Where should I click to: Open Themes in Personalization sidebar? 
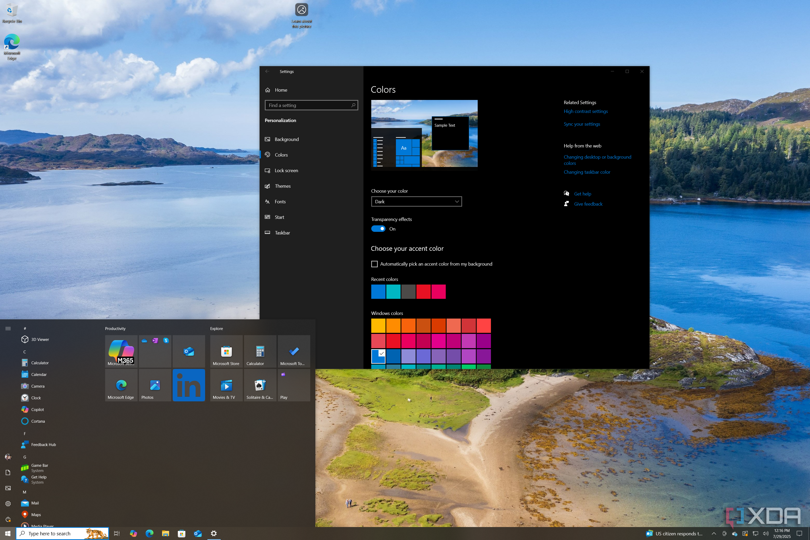[282, 186]
